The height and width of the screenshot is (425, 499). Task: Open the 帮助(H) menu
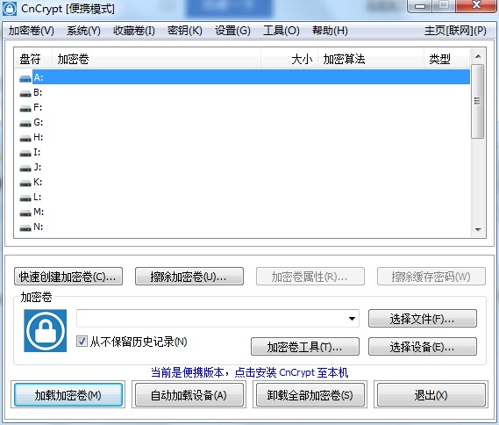[330, 31]
